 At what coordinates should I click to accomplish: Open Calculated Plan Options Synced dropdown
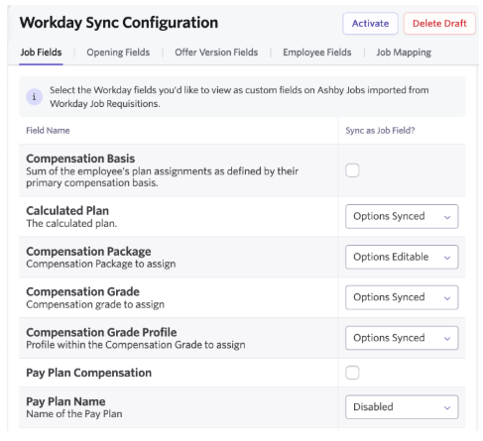tap(402, 216)
